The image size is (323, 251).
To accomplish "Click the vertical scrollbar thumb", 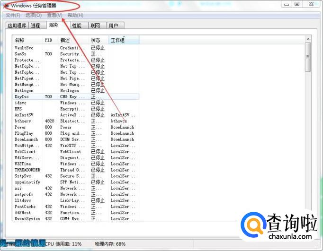I will click(308, 57).
